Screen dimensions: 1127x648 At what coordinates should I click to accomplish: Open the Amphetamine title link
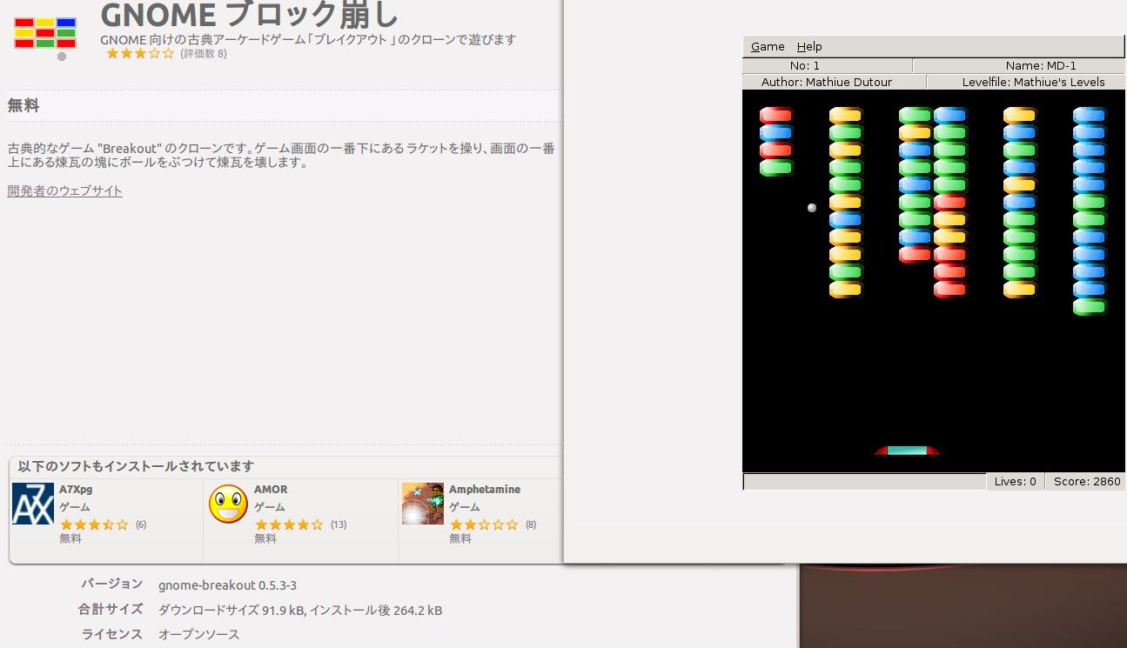[485, 490]
